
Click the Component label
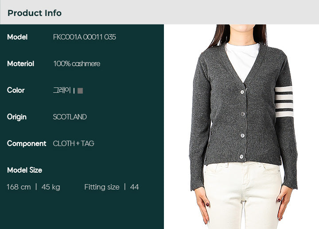(x=27, y=144)
